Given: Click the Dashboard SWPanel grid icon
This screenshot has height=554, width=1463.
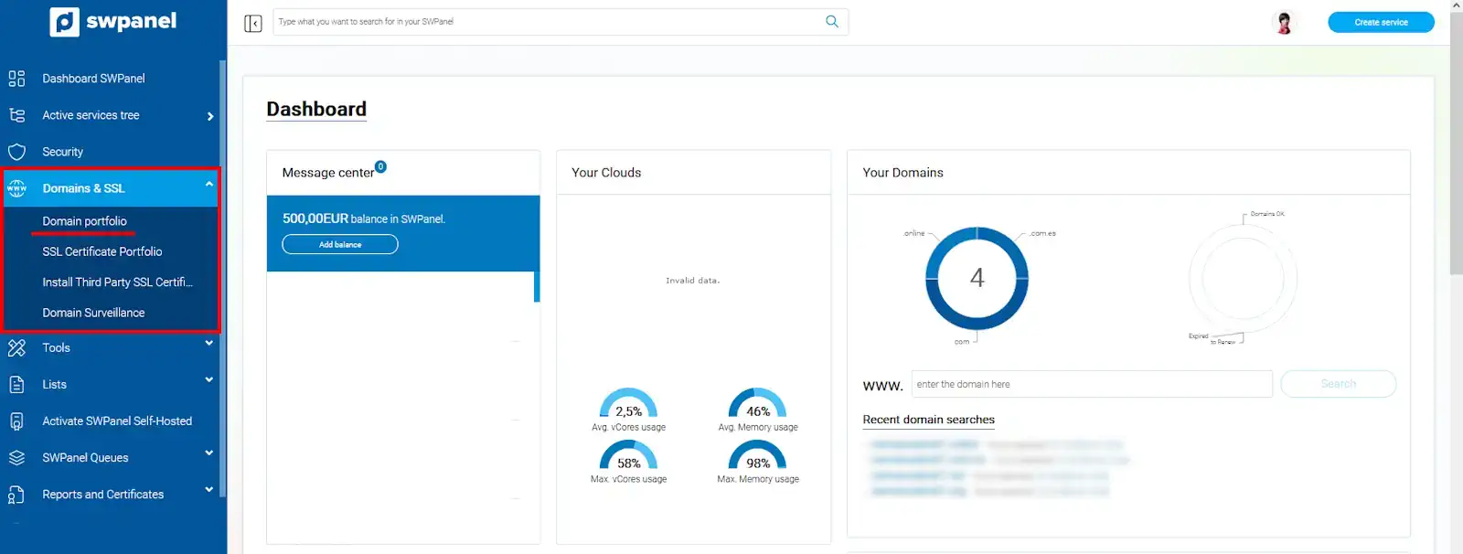Looking at the screenshot, I should point(16,79).
